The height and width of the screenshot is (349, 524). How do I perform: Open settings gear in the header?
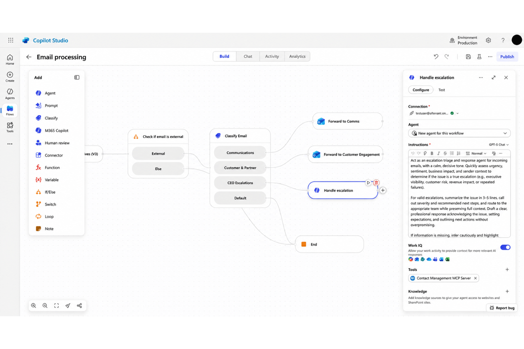point(488,40)
